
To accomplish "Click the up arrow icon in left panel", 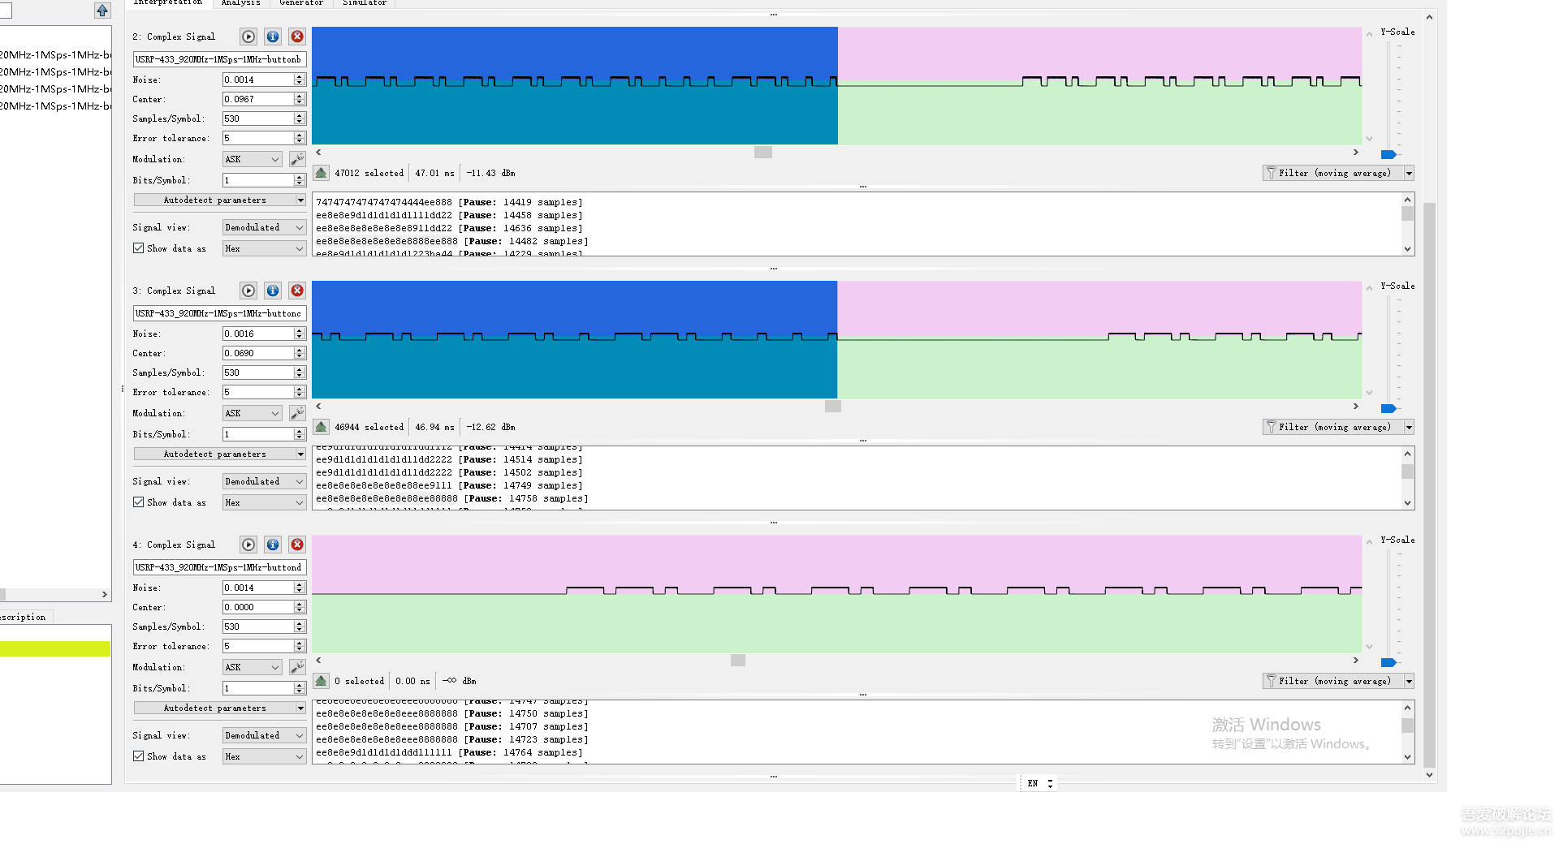I will pyautogui.click(x=102, y=11).
